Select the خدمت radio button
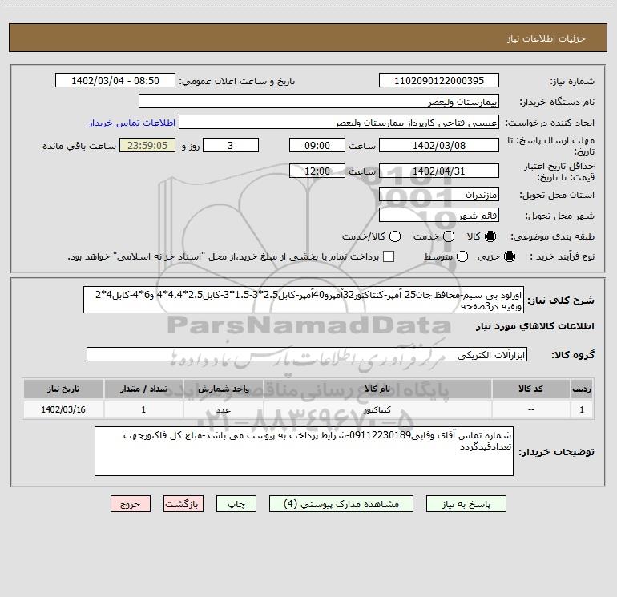The height and width of the screenshot is (597, 617). (449, 236)
